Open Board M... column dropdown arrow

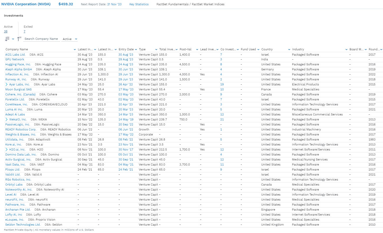point(366,50)
